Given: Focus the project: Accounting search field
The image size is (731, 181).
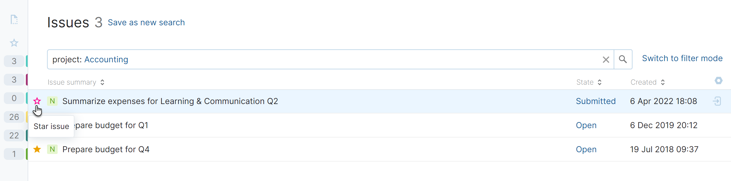Looking at the screenshot, I should pyautogui.click(x=323, y=59).
